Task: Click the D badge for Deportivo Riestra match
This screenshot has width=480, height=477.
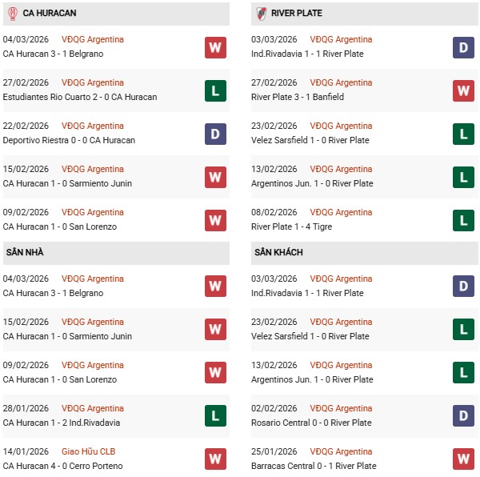Action: click(215, 134)
